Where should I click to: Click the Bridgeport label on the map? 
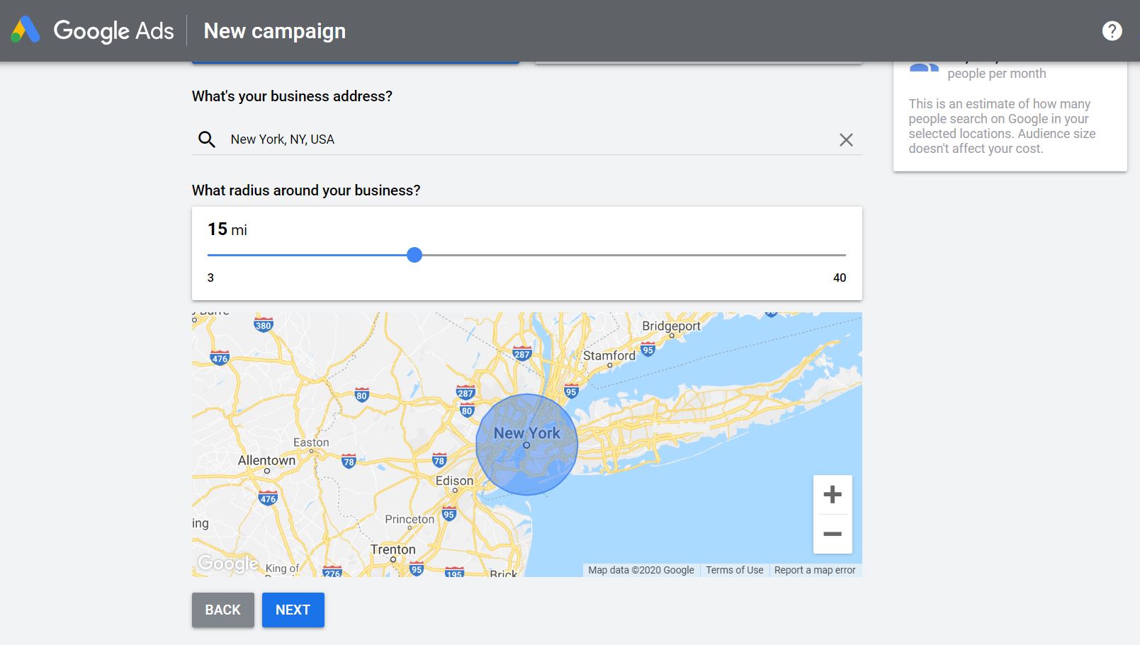click(x=671, y=326)
